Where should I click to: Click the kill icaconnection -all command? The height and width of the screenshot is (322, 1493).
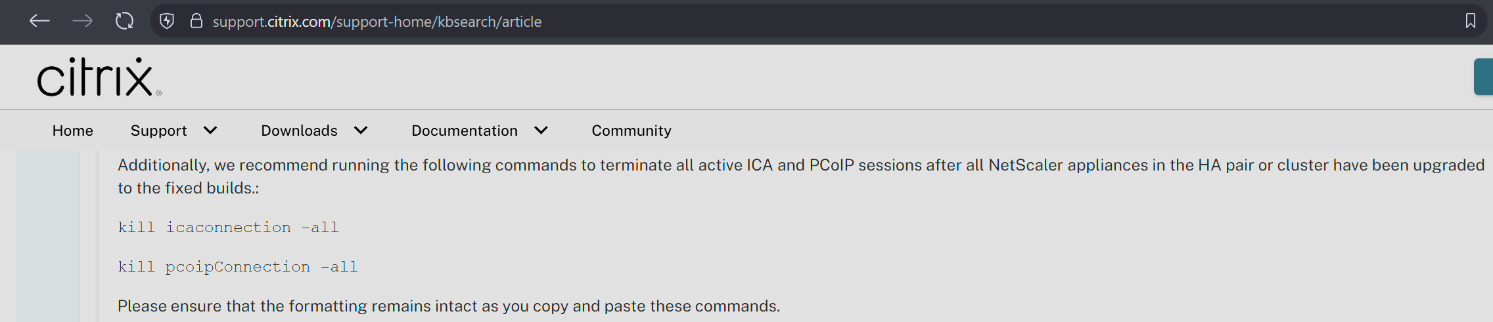pos(228,228)
